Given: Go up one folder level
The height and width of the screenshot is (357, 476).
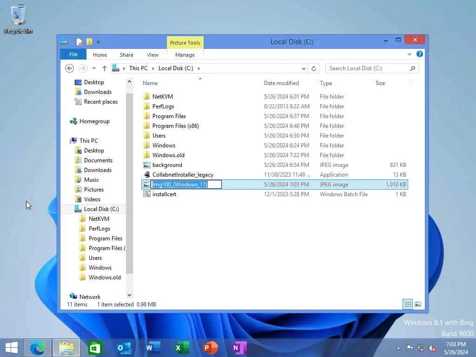Looking at the screenshot, I should tap(105, 68).
